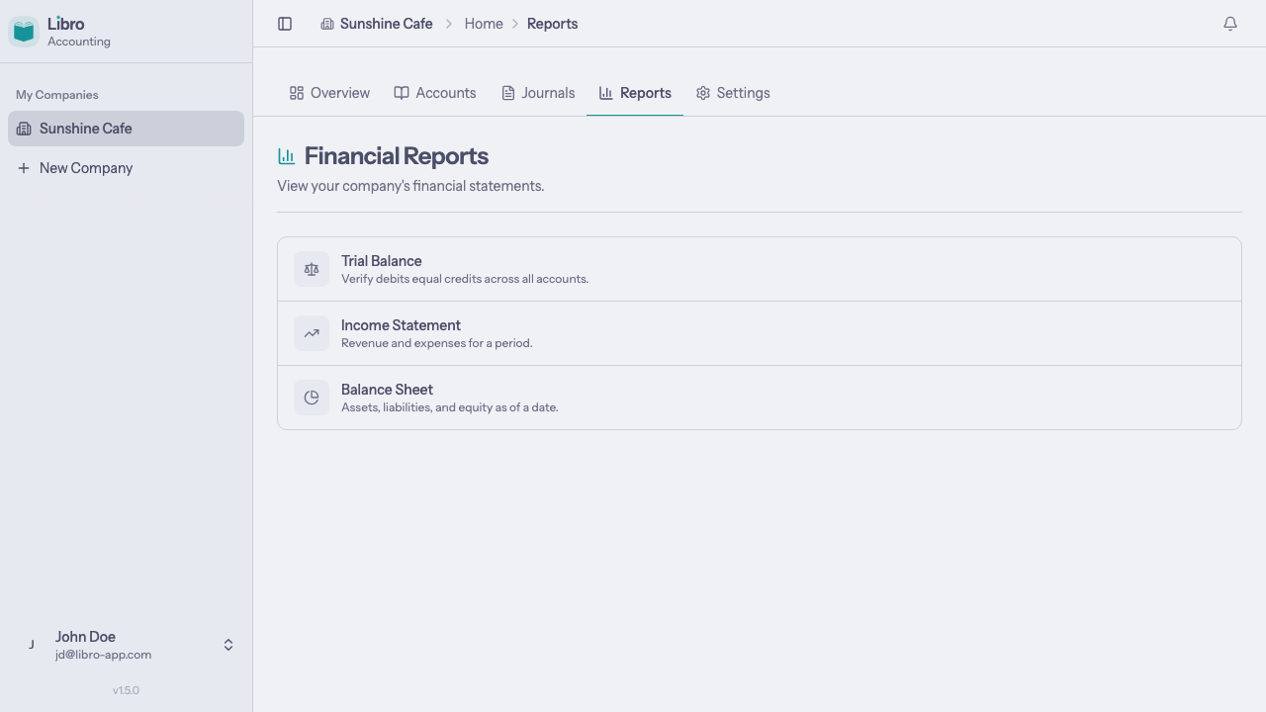Switch to the Journals tab
This screenshot has height=712, width=1266.
[538, 92]
